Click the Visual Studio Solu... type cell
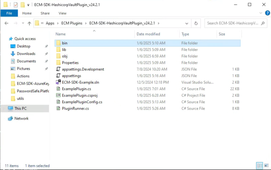271x170 pixels. (197, 82)
